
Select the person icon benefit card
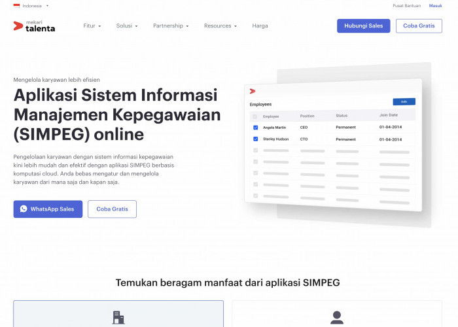[x=337, y=314]
